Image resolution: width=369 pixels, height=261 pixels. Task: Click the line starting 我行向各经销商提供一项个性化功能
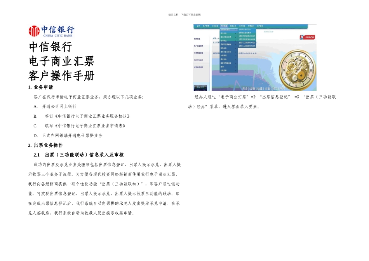point(104,184)
